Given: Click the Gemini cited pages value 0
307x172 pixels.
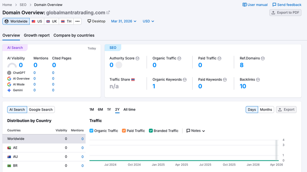Looking at the screenshot, I should pos(53,90).
